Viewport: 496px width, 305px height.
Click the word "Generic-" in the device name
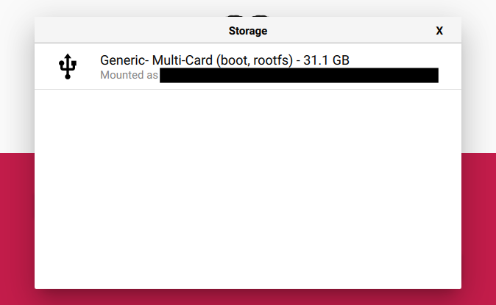click(124, 60)
